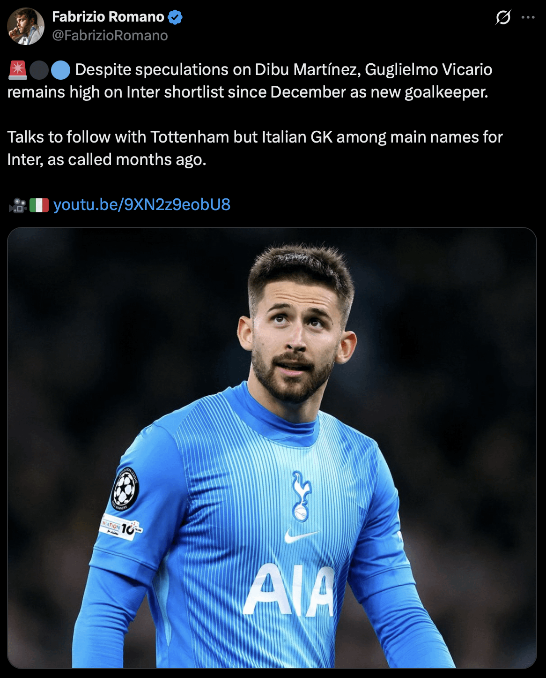Click the tweet text mentioning Dibu Martínez
The image size is (546, 678).
tap(250, 81)
